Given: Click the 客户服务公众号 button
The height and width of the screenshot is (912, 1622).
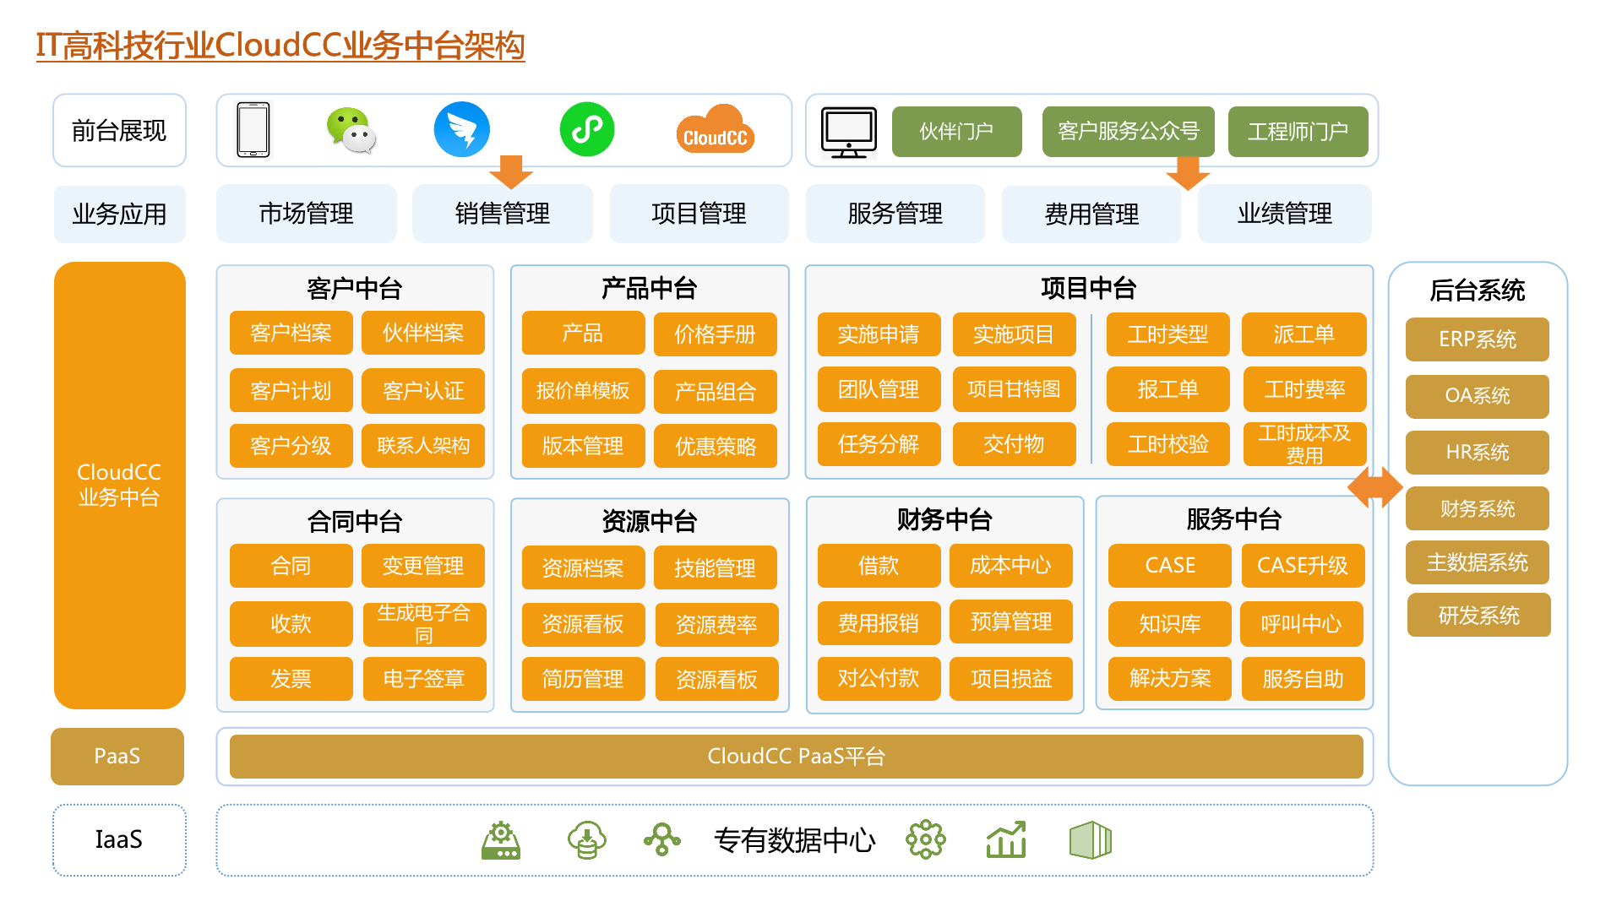Looking at the screenshot, I should tap(1128, 132).
